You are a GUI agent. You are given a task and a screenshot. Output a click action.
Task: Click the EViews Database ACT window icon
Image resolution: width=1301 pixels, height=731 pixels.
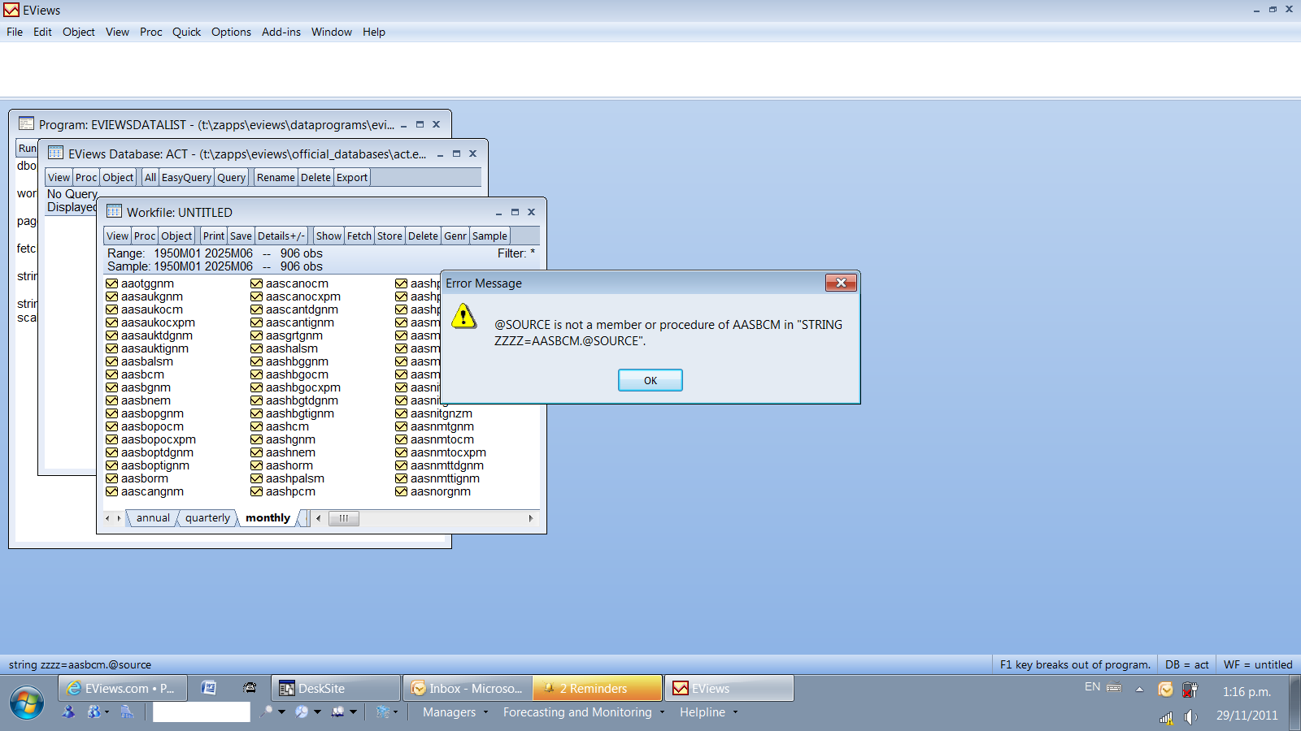coord(55,154)
